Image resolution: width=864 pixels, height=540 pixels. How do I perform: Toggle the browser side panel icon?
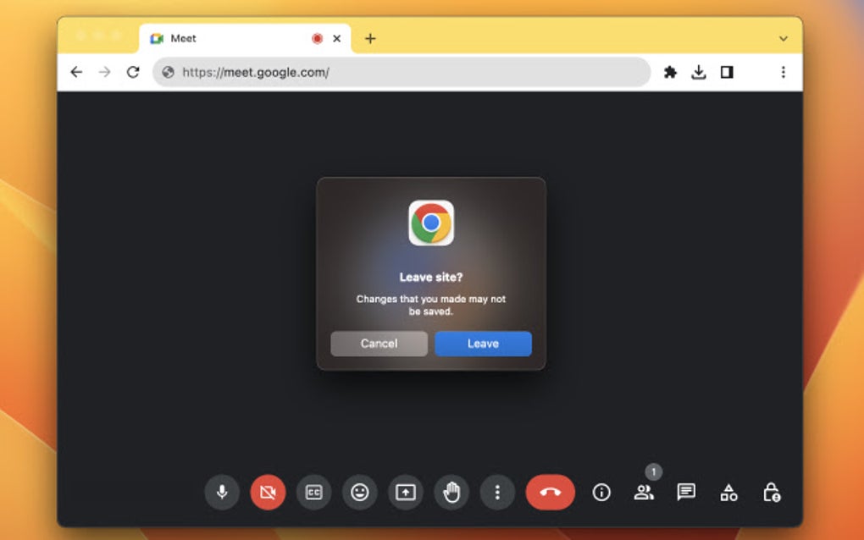click(x=727, y=72)
